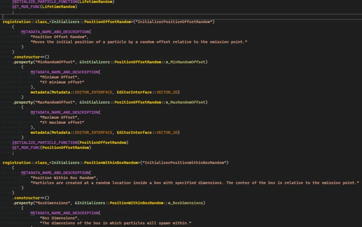
Task: Click the "Moves the initial position" description string
Action: click(139, 42)
